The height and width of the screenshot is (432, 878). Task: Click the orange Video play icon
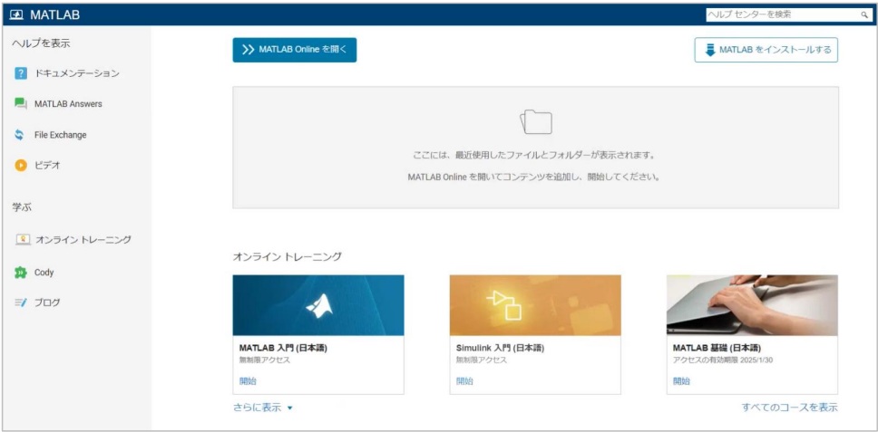coord(21,166)
